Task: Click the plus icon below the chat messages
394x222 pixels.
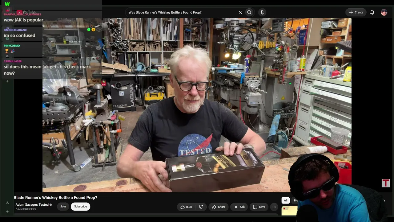Action: 7,81
